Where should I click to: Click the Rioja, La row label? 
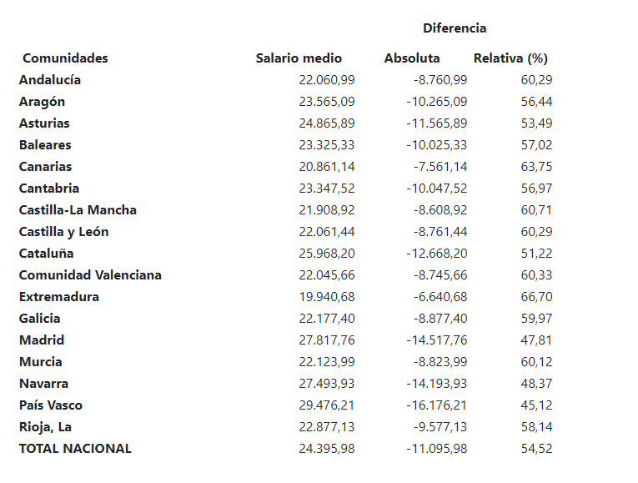pyautogui.click(x=45, y=427)
